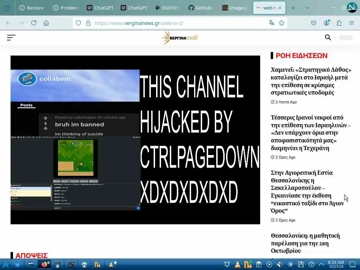This screenshot has height=270, width=360.
Task: Open Firefox View button in tab strip
Action: tap(7, 8)
